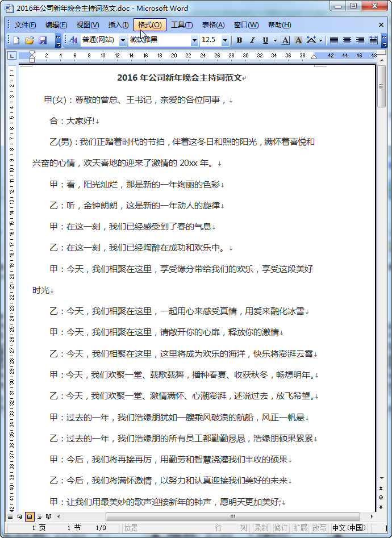The height and width of the screenshot is (538, 392).
Task: Toggle 扩展 selection mode in status bar
Action: (x=300, y=528)
